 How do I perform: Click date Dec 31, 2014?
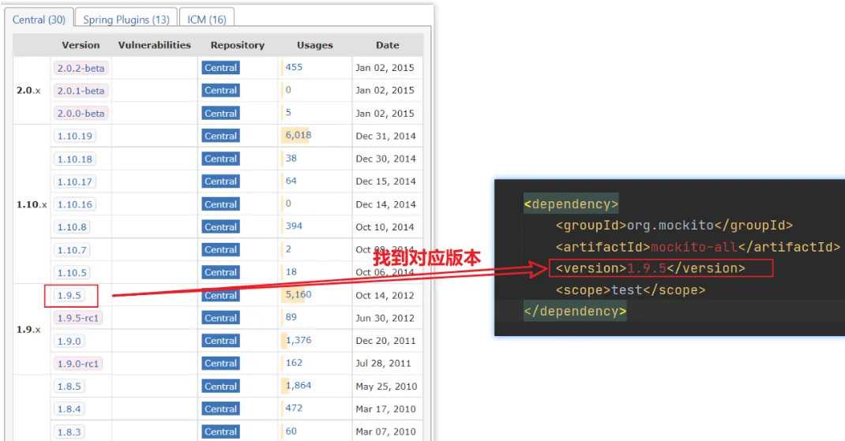click(386, 136)
